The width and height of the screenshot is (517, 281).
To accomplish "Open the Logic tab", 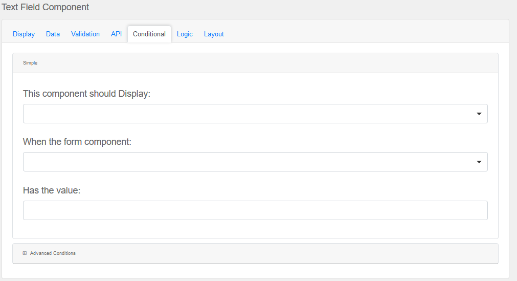I will click(185, 34).
